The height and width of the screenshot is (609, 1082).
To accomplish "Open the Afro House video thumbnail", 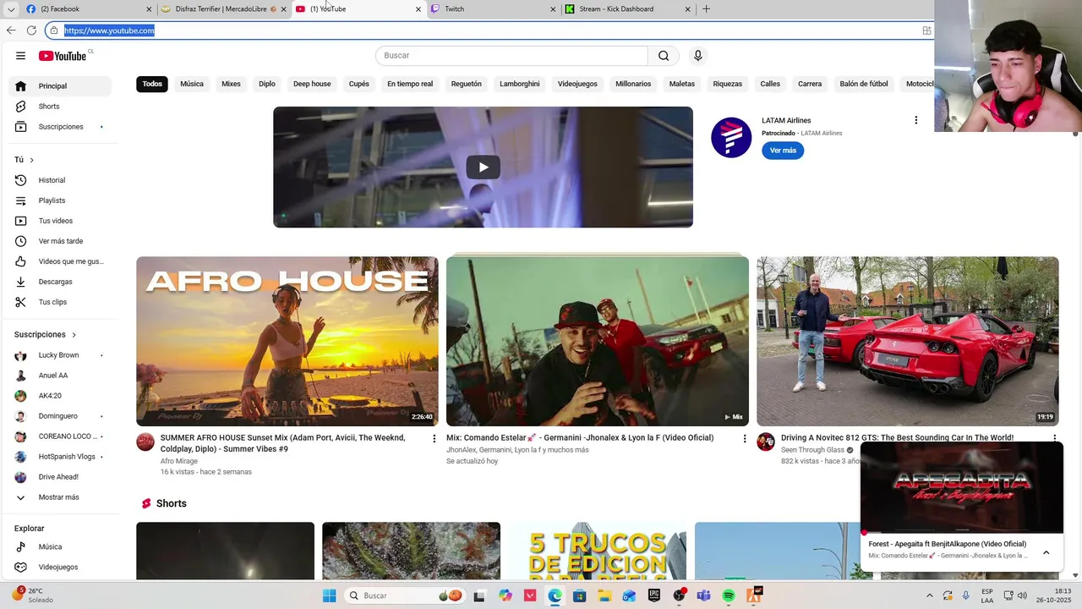I will 287,341.
